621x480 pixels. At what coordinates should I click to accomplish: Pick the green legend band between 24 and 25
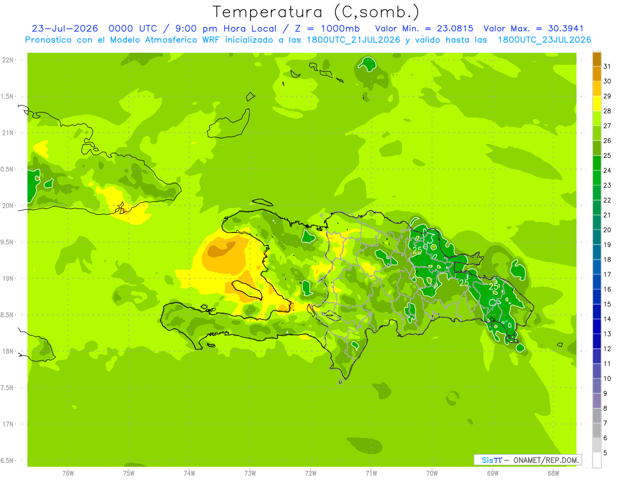pyautogui.click(x=597, y=163)
